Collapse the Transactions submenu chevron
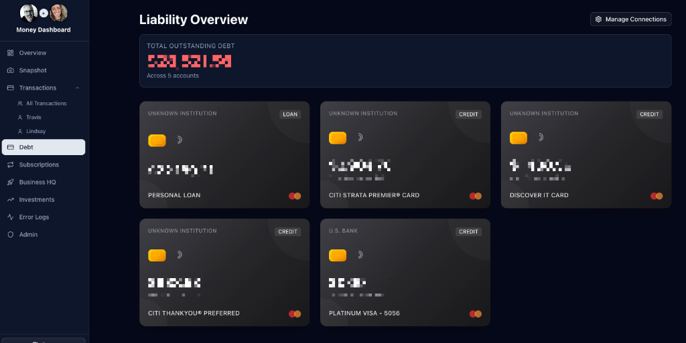The image size is (686, 343). tap(78, 88)
